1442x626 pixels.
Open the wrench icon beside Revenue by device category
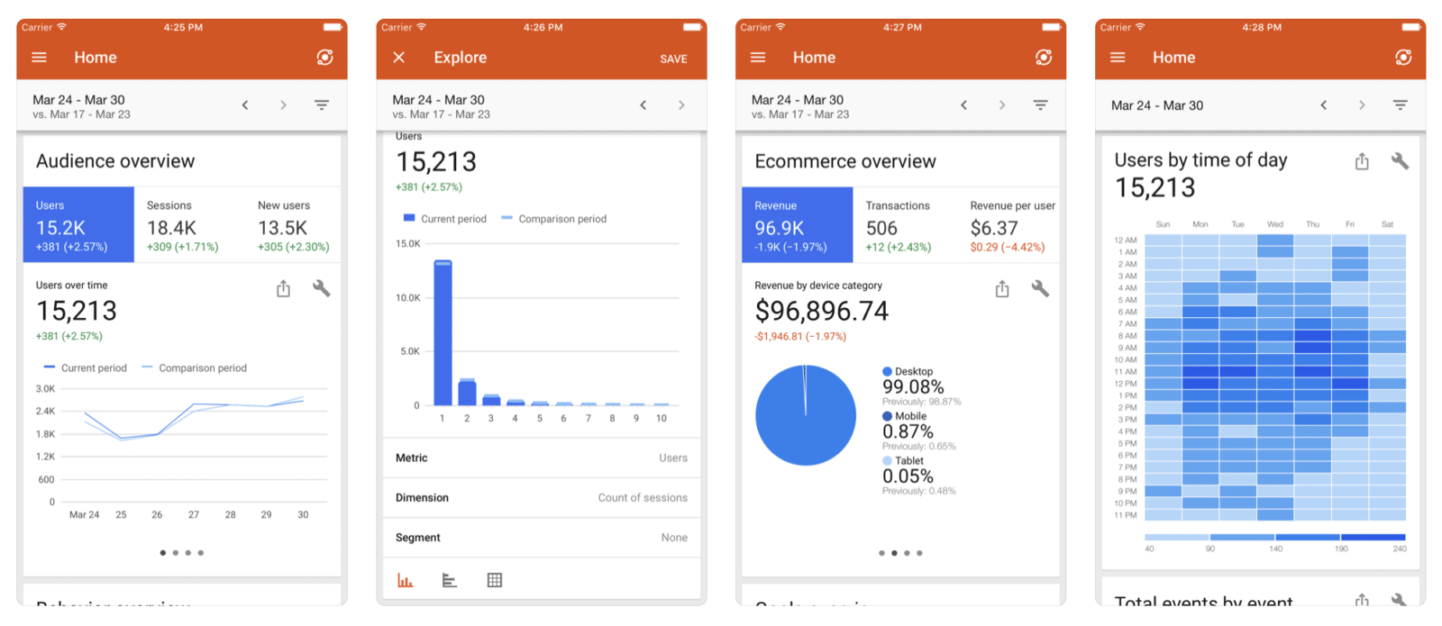click(x=1040, y=289)
